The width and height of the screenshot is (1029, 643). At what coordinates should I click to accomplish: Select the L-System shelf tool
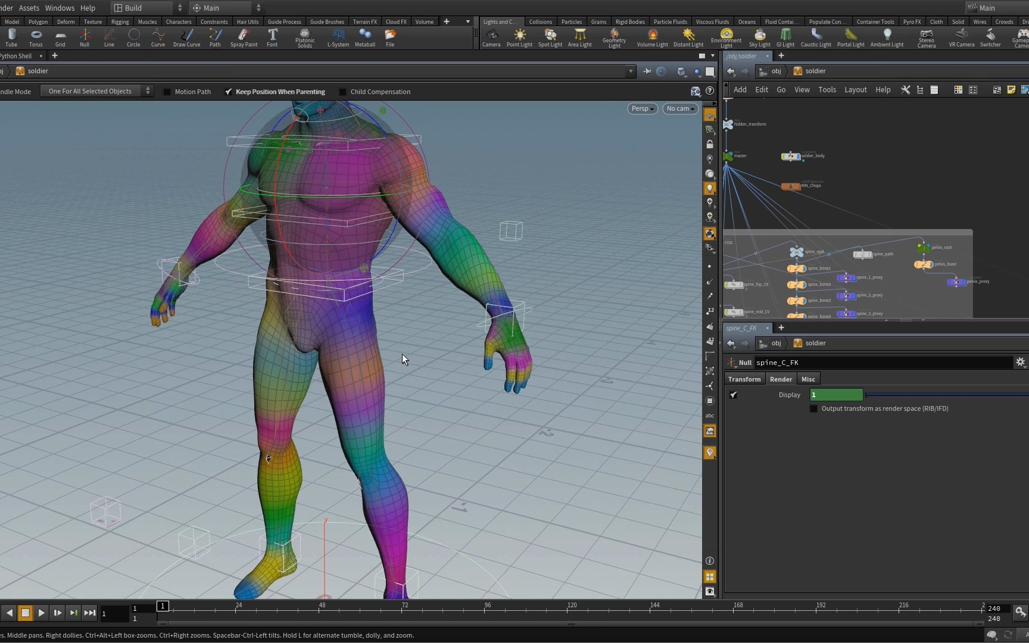(x=338, y=38)
